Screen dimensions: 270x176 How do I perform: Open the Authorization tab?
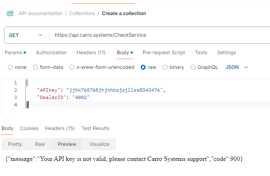[x=51, y=53]
